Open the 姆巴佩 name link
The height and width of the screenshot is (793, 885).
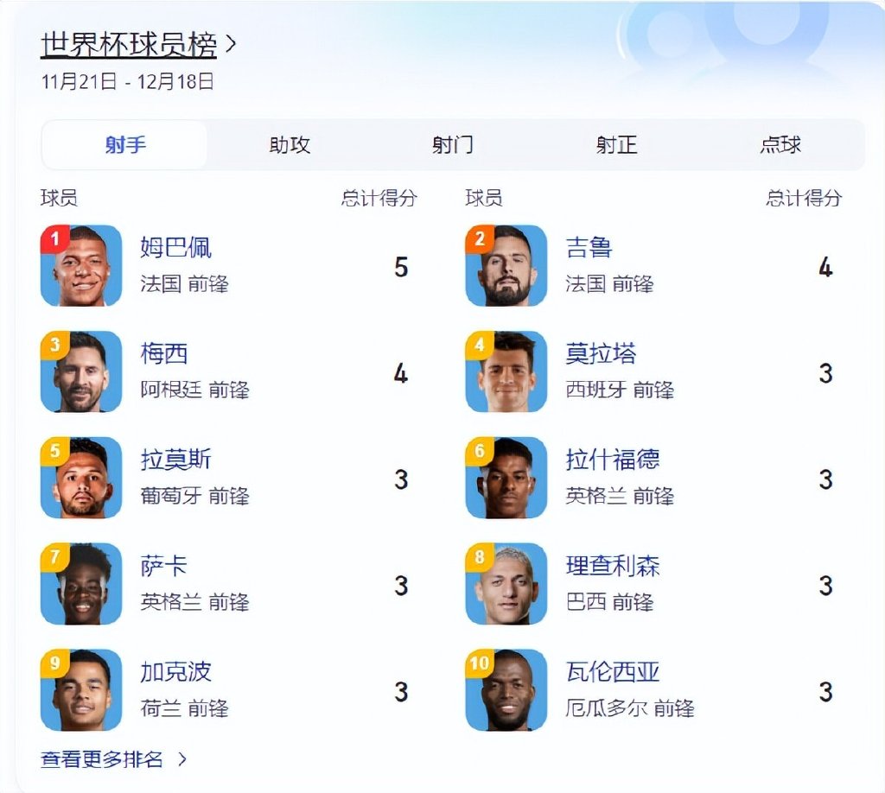(x=175, y=248)
